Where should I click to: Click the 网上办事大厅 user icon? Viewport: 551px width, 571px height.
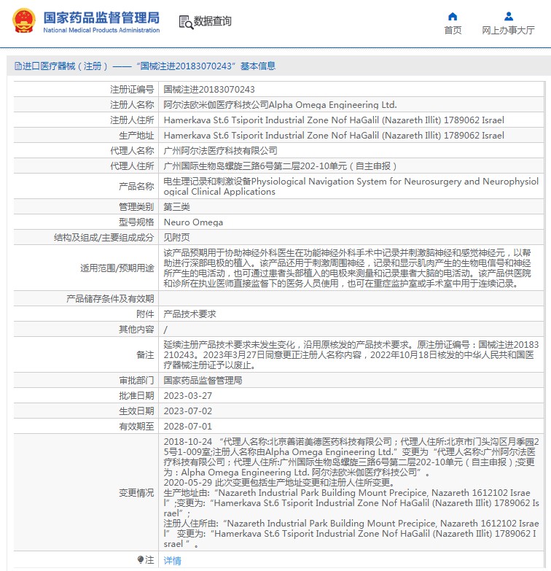click(x=509, y=16)
